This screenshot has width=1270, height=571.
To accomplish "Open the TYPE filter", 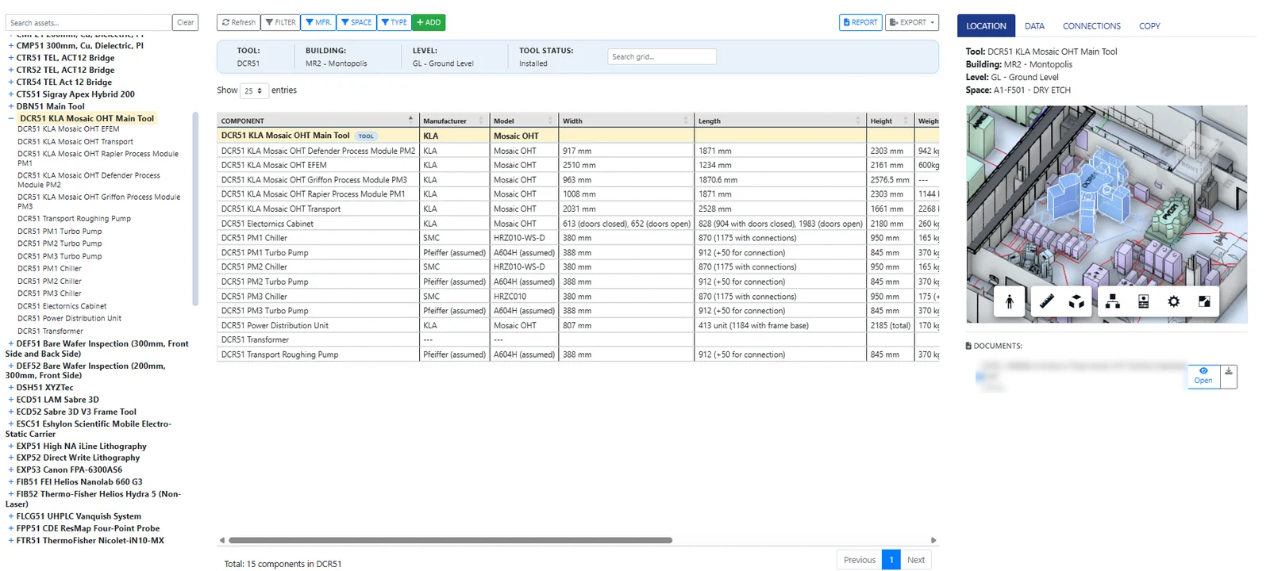I will 394,22.
